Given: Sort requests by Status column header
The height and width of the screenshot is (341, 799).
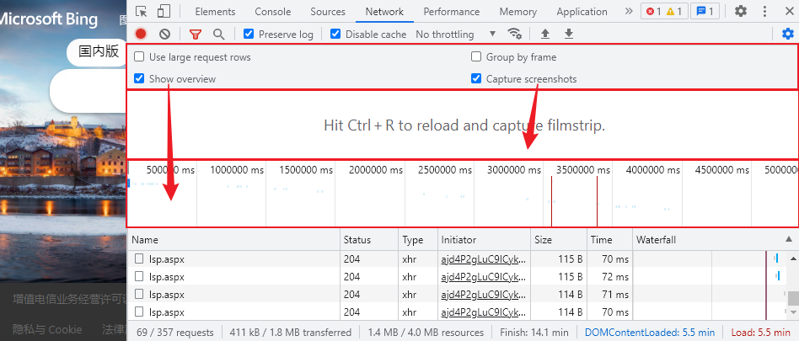Looking at the screenshot, I should pyautogui.click(x=357, y=240).
